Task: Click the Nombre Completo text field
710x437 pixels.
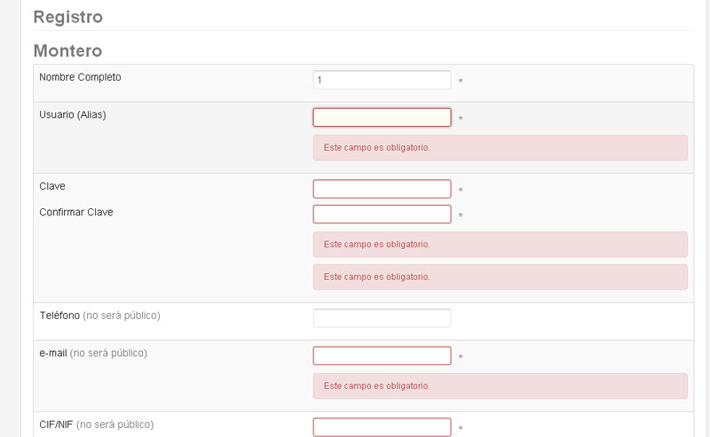Action: pyautogui.click(x=382, y=80)
